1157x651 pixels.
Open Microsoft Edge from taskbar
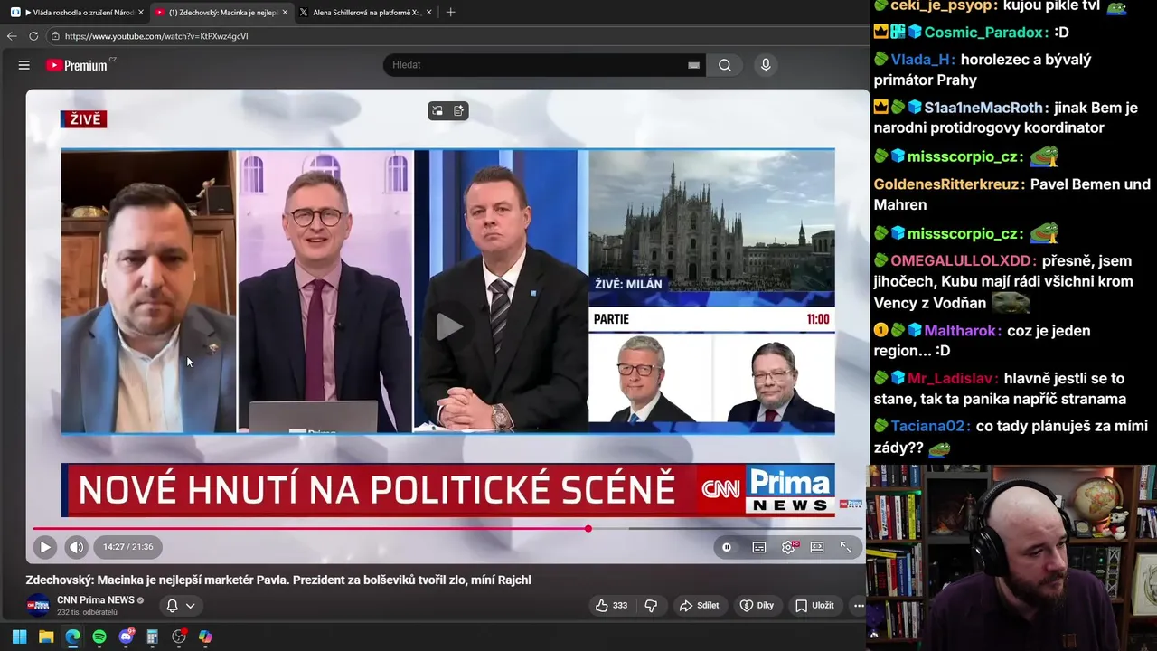[x=72, y=637]
